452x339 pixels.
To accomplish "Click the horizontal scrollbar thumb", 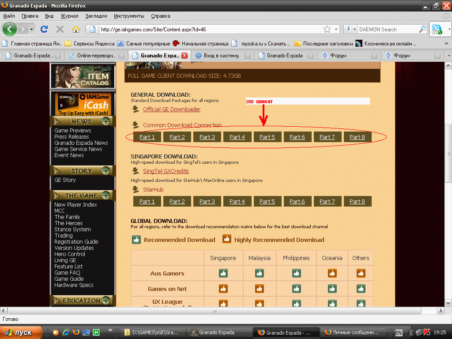I will (215, 311).
